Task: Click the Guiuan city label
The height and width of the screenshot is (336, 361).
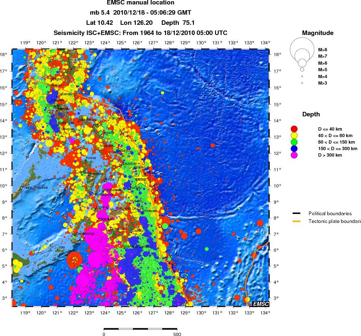Action: [x=139, y=167]
